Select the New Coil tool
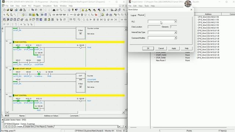Viewport: 235px width, 132px height. point(75,15)
